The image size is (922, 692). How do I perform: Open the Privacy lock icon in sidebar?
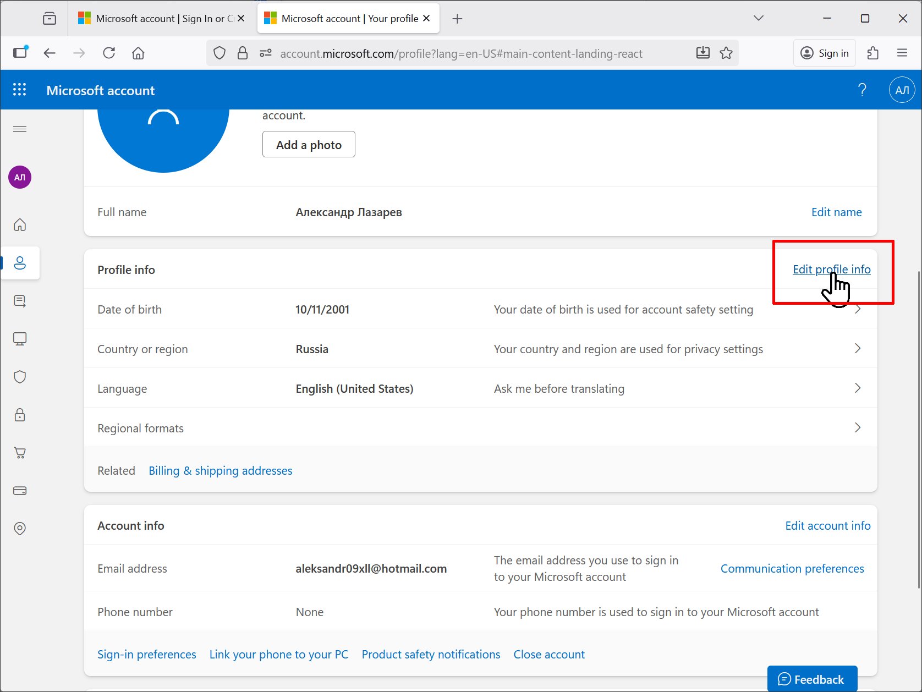[20, 415]
